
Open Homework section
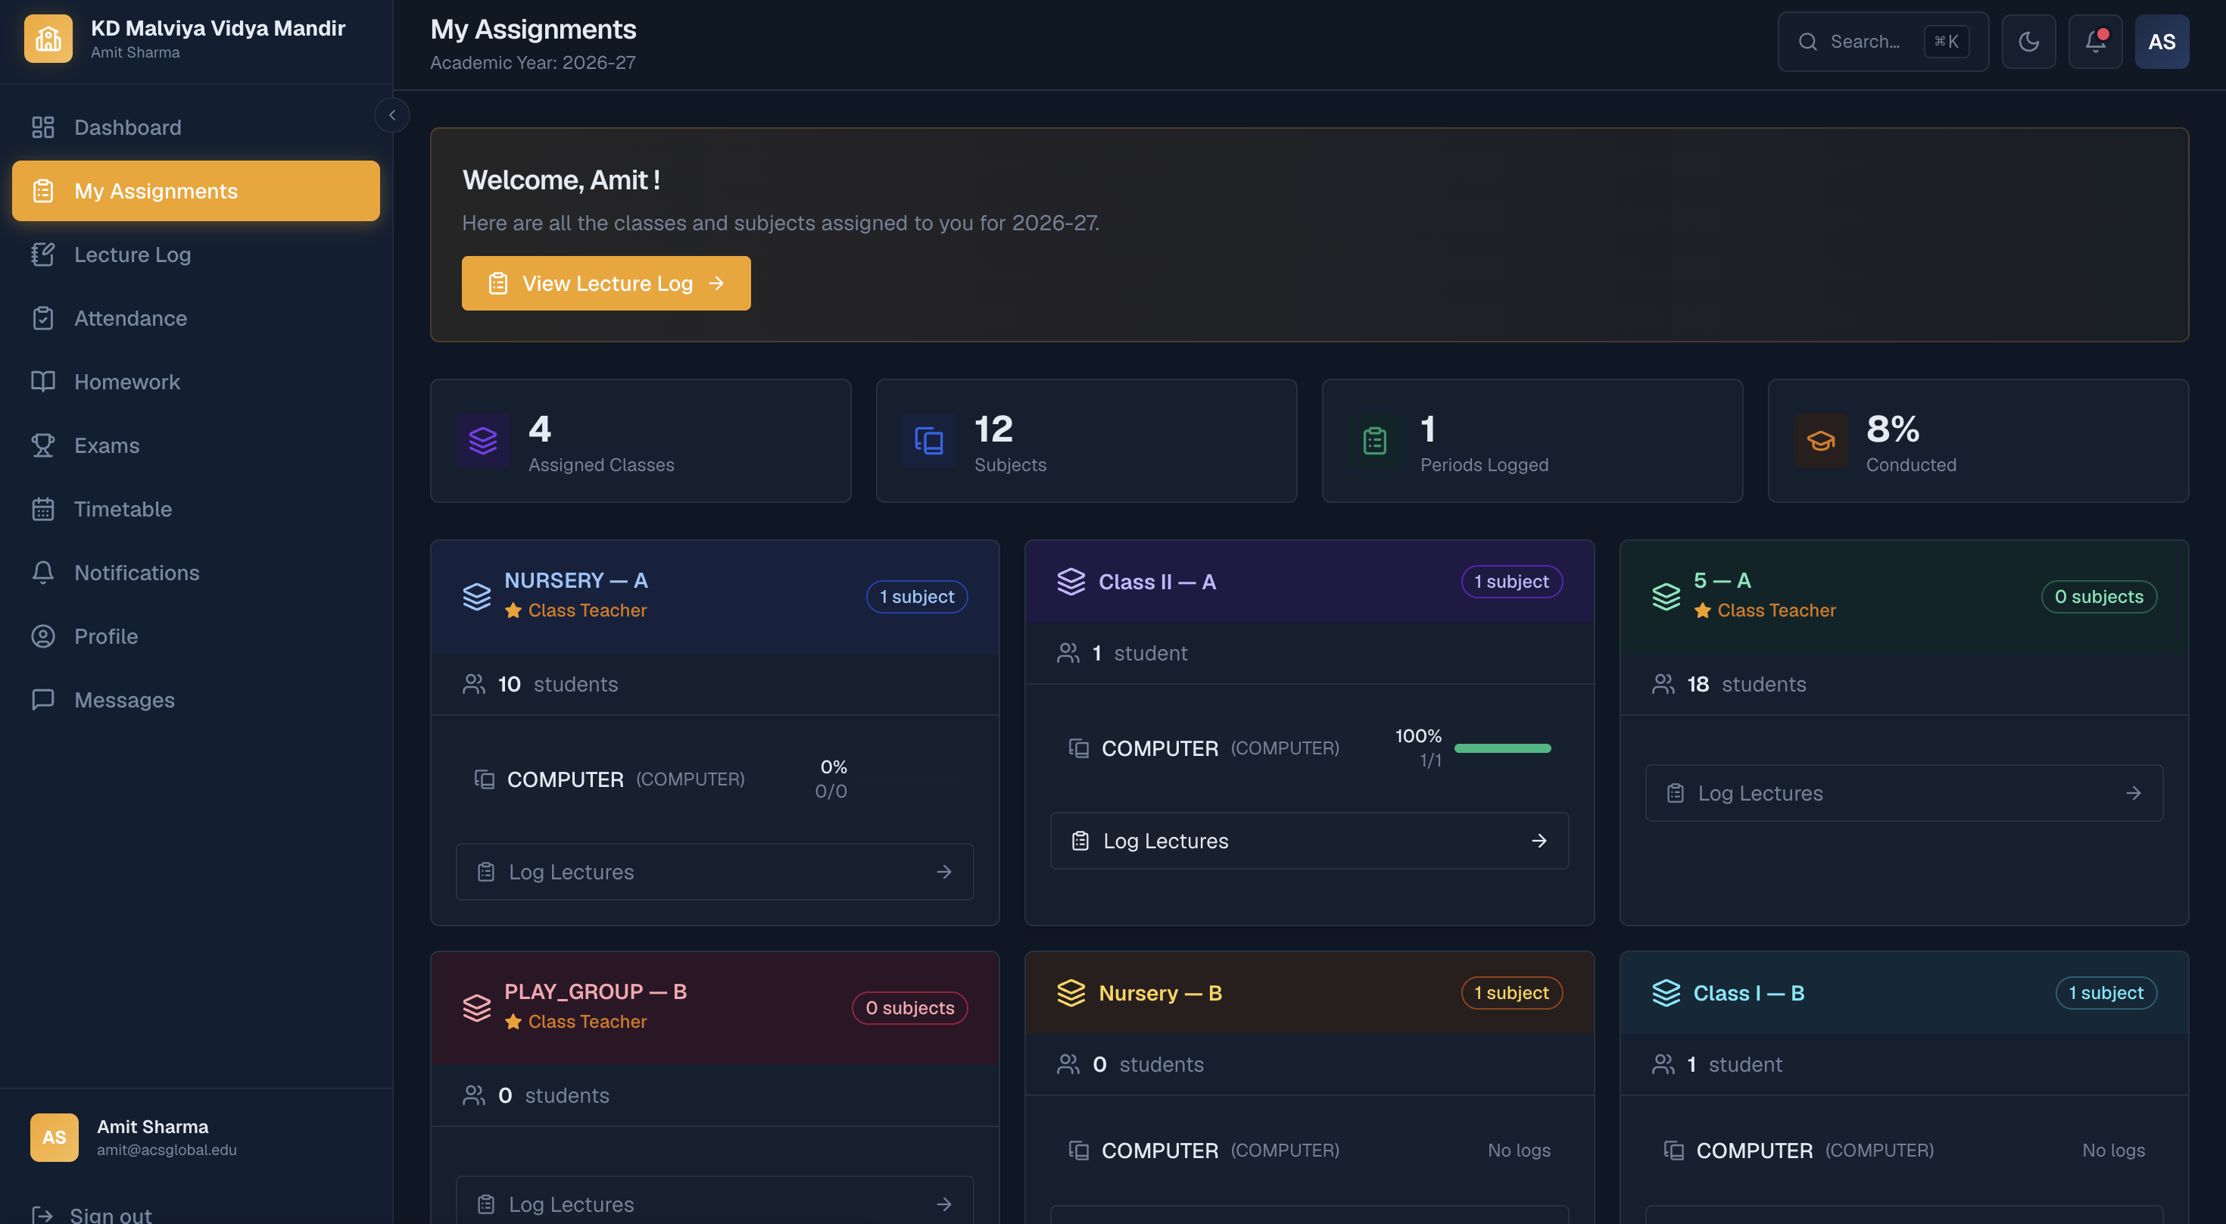point(196,381)
